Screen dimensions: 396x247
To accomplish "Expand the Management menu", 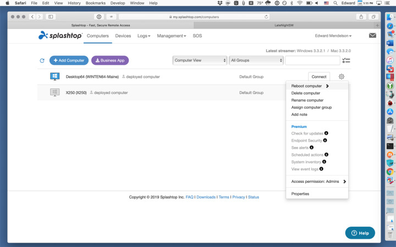I will 172,36.
